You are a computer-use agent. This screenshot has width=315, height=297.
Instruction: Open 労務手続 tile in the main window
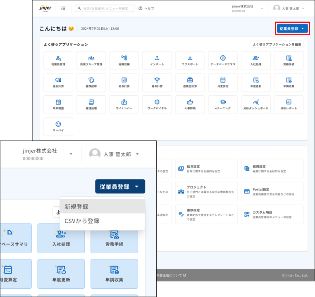[289, 61]
